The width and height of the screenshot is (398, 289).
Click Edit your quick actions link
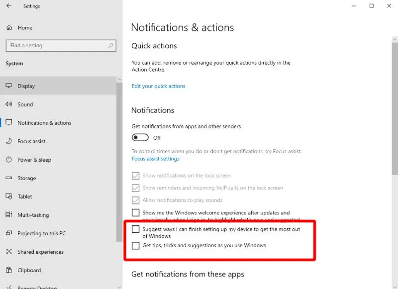coord(158,86)
